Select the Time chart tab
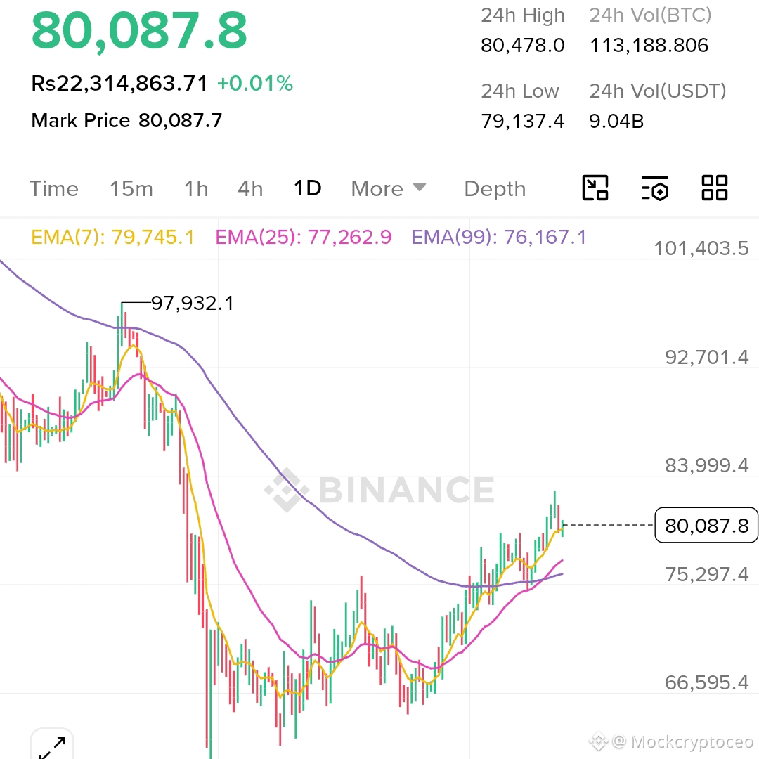Screen dimensions: 759x759 point(53,189)
